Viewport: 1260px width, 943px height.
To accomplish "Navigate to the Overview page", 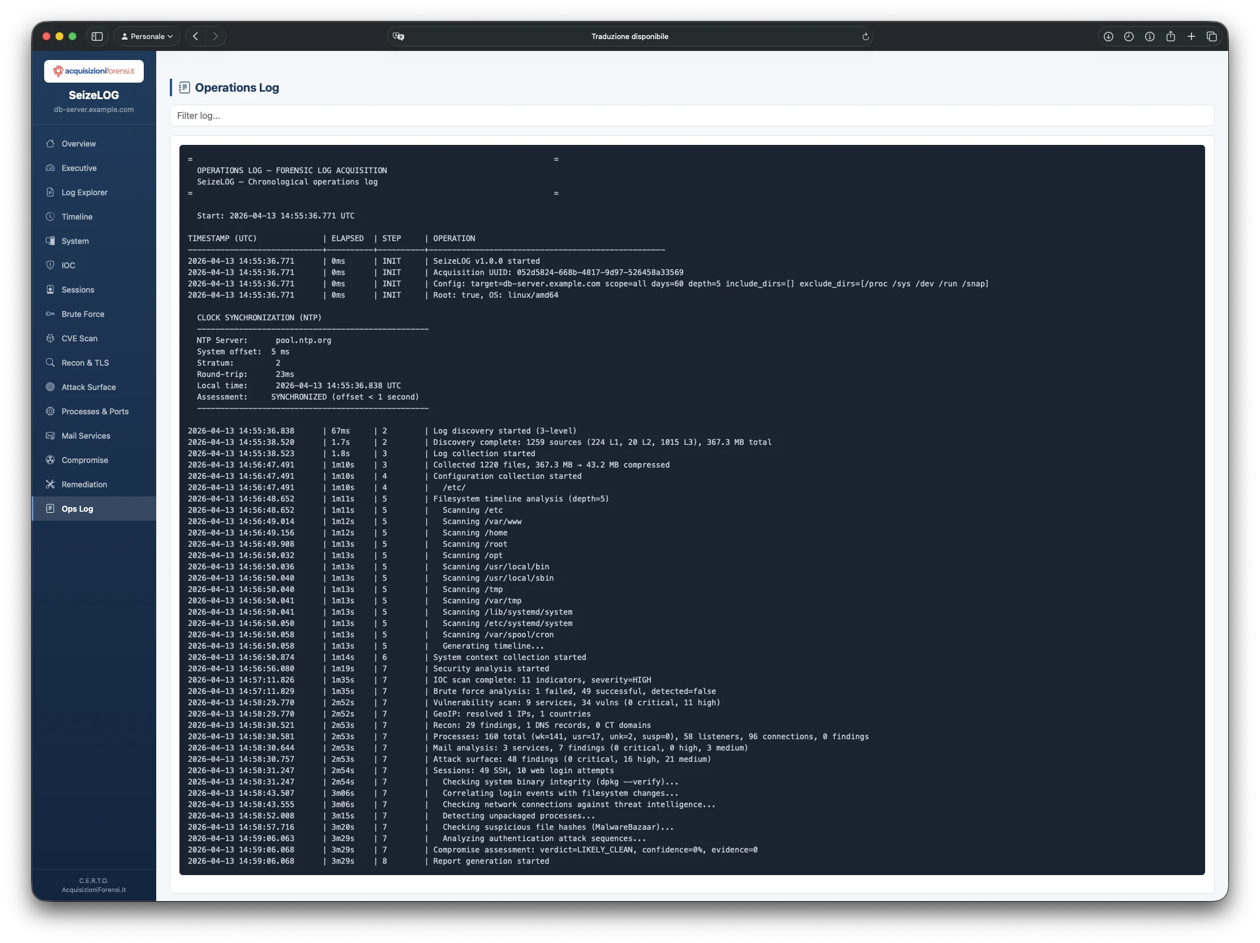I will (78, 144).
